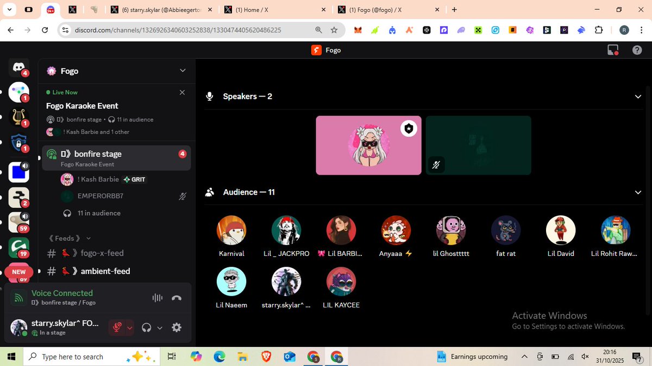Click Anyaaa audience avatar

coord(396,230)
